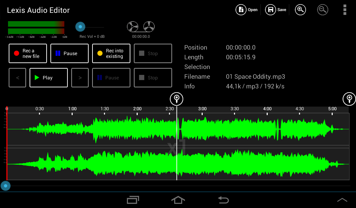Click the bottom position slider knob
This screenshot has height=208, width=356.
click(6, 186)
